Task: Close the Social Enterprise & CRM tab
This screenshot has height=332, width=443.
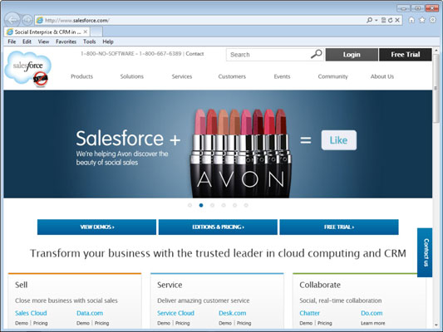Action: tap(86, 32)
